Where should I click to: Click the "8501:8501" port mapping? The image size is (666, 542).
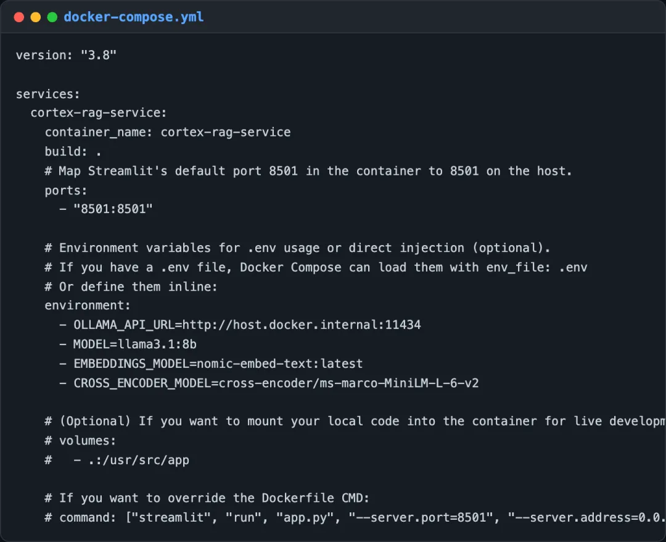[113, 209]
